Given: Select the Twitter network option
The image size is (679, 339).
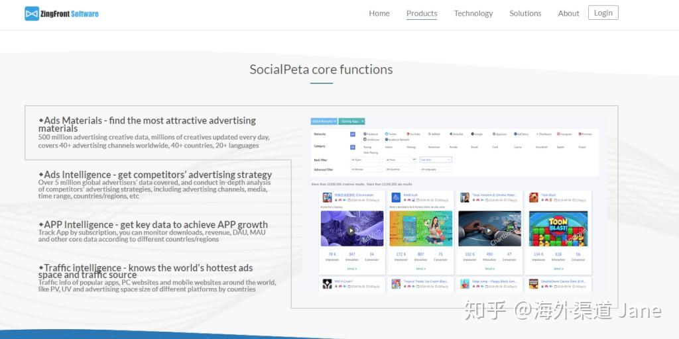Looking at the screenshot, I should 390,134.
